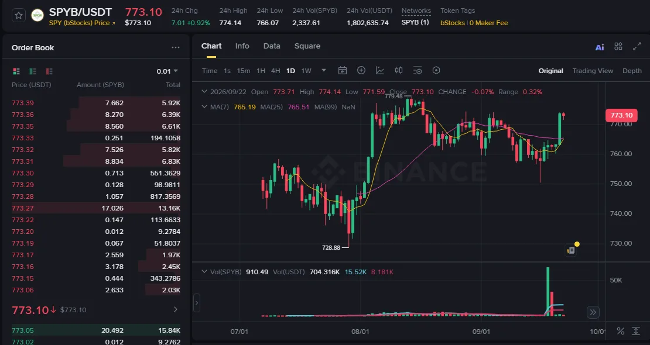Switch to the Info tab
Screen dimensions: 650x345
click(x=242, y=46)
